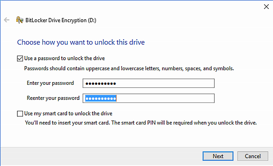Viewport: 273px width, 166px height.
Task: Uncheck the use a password checkbox
Action: coord(20,59)
